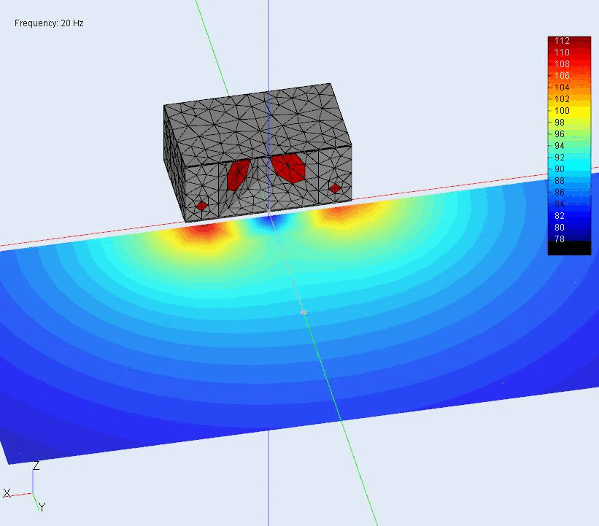Click the Y axis label
Image resolution: width=599 pixels, height=526 pixels.
[x=42, y=507]
